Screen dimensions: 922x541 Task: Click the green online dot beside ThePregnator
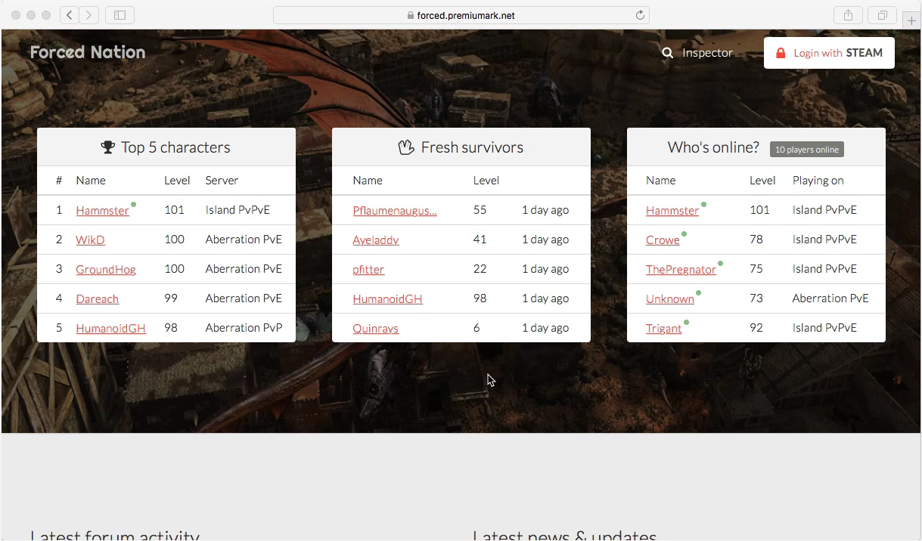coord(720,264)
